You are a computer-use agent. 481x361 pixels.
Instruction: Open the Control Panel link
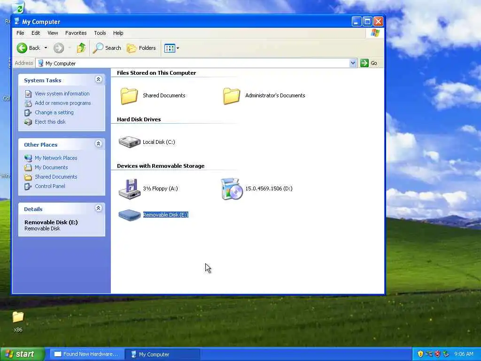point(50,186)
